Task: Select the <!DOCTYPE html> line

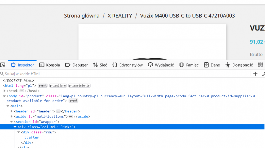Action: [19, 81]
